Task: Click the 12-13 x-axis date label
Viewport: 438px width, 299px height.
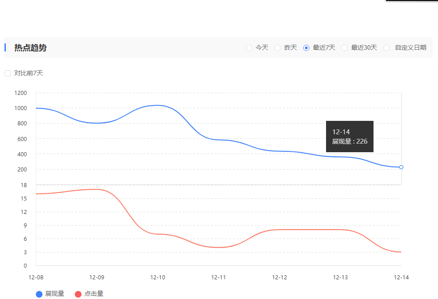Action: (x=340, y=278)
